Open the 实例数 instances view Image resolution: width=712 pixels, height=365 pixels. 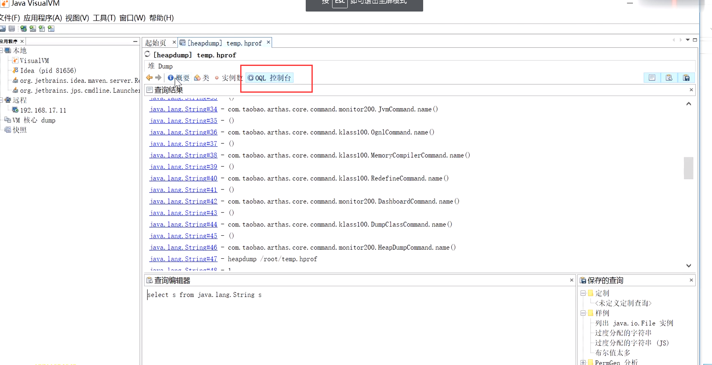point(228,77)
